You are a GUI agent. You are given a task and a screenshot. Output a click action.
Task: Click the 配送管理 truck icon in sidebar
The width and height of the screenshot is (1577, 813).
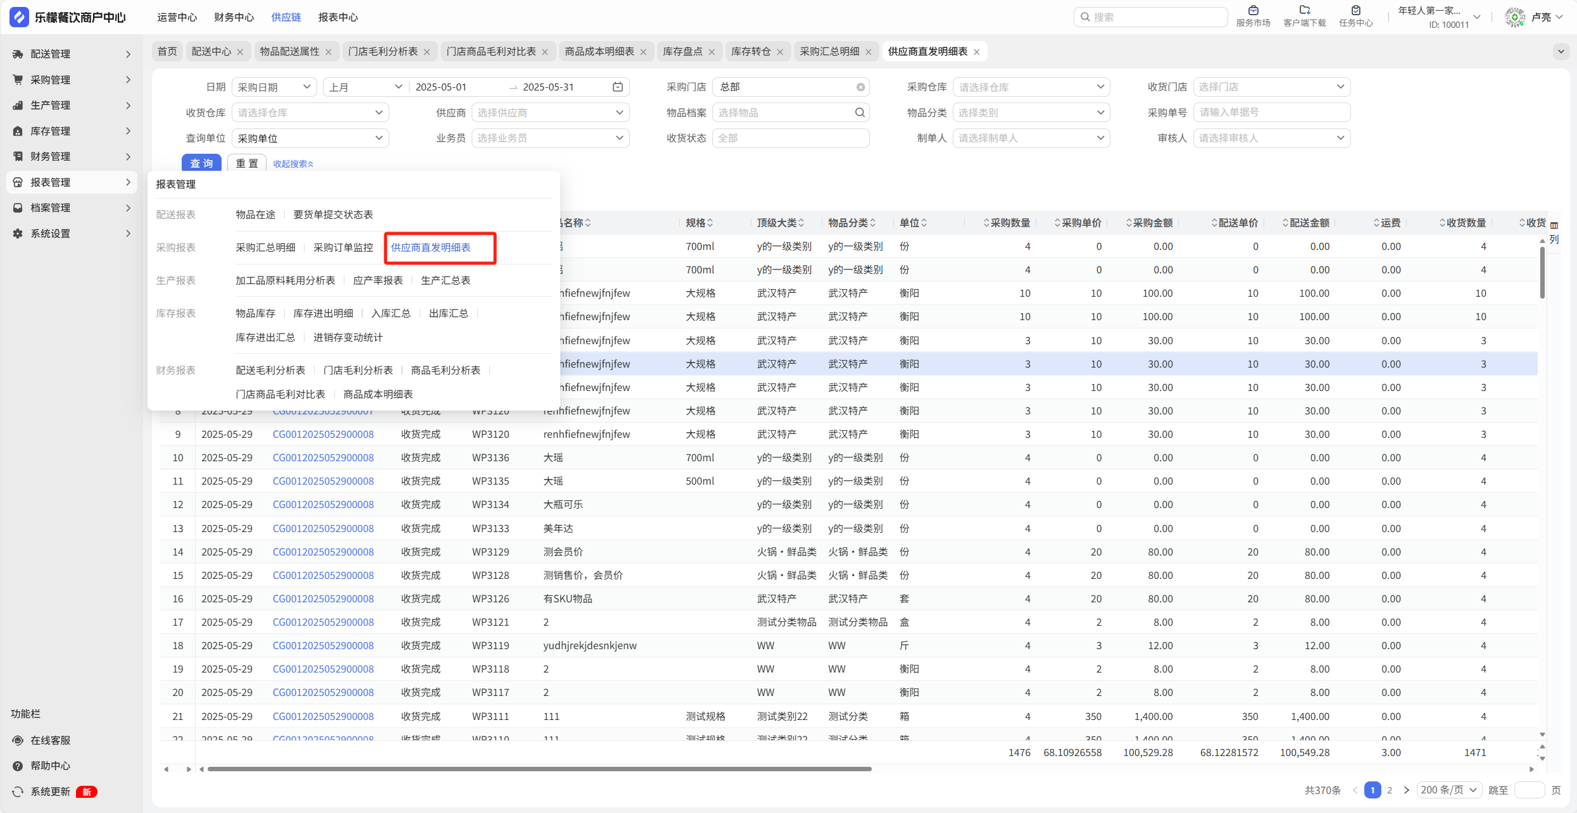(x=18, y=54)
